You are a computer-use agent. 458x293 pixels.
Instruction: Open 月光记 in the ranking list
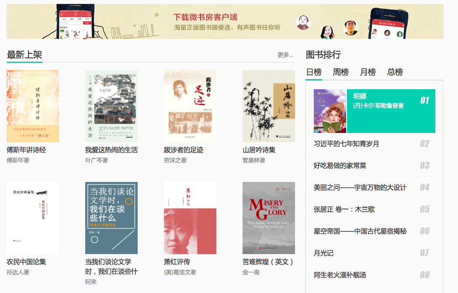pyautogui.click(x=323, y=253)
